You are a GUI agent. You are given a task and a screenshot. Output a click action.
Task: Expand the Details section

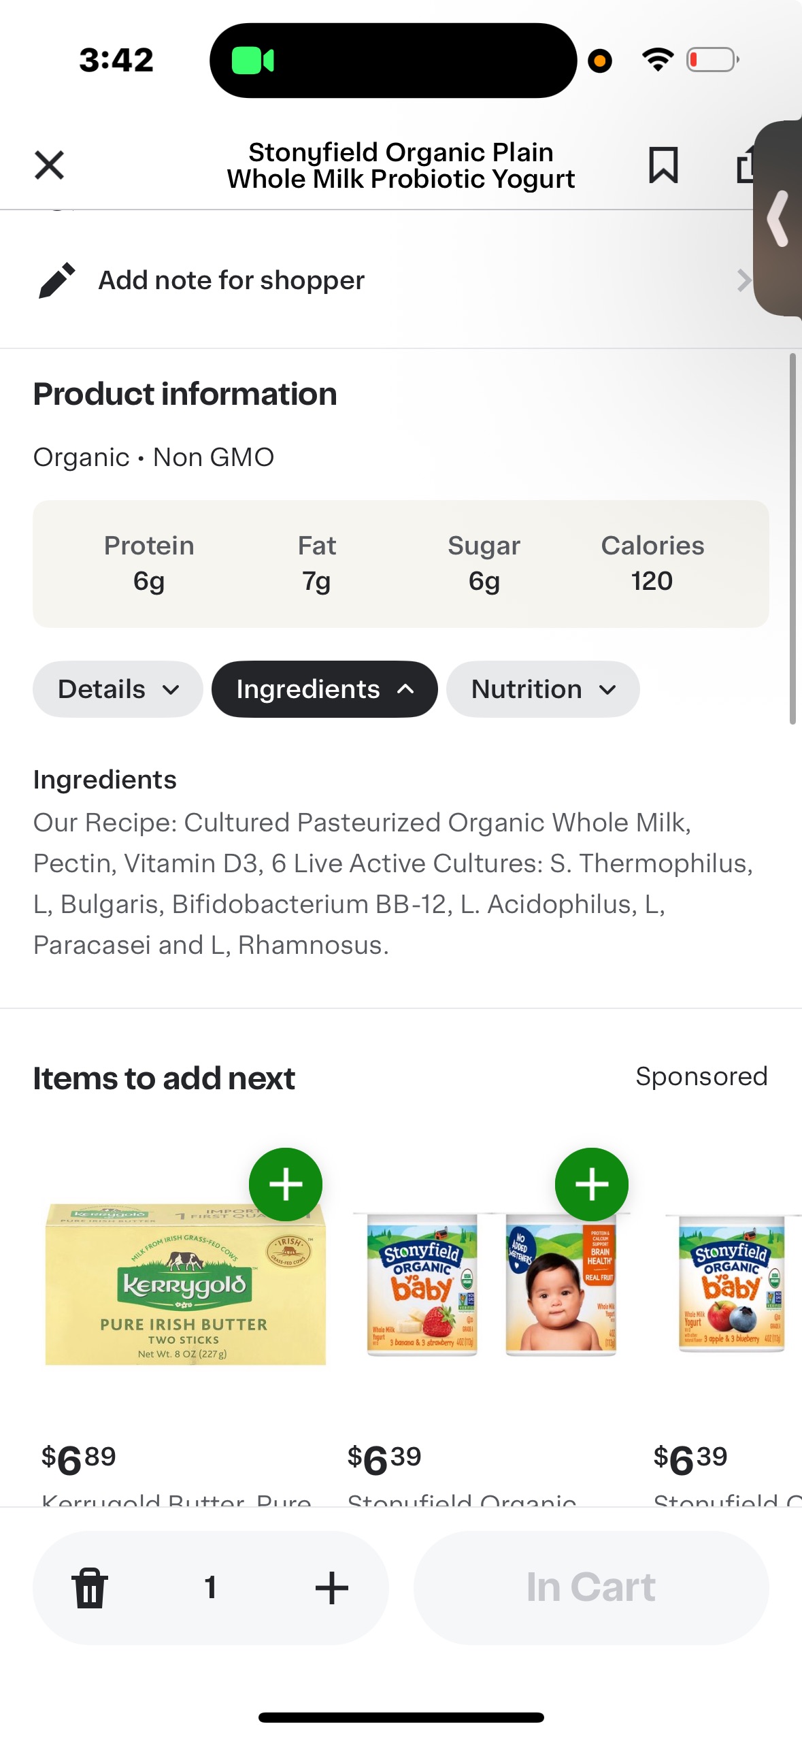click(118, 689)
